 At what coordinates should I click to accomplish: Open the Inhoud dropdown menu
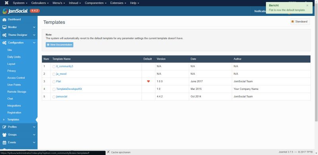75,3
